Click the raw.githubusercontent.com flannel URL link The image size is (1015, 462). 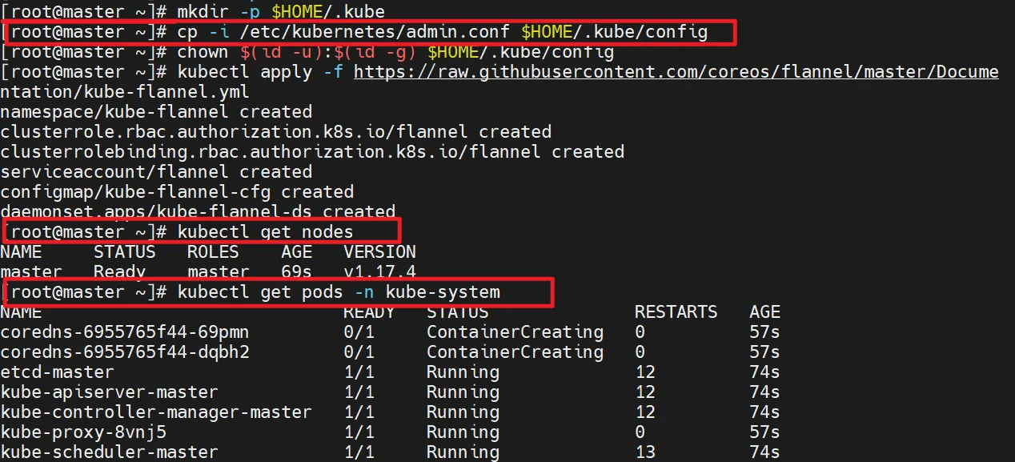(x=676, y=72)
